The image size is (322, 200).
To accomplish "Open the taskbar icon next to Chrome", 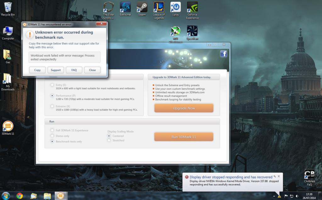I will point(33,196).
